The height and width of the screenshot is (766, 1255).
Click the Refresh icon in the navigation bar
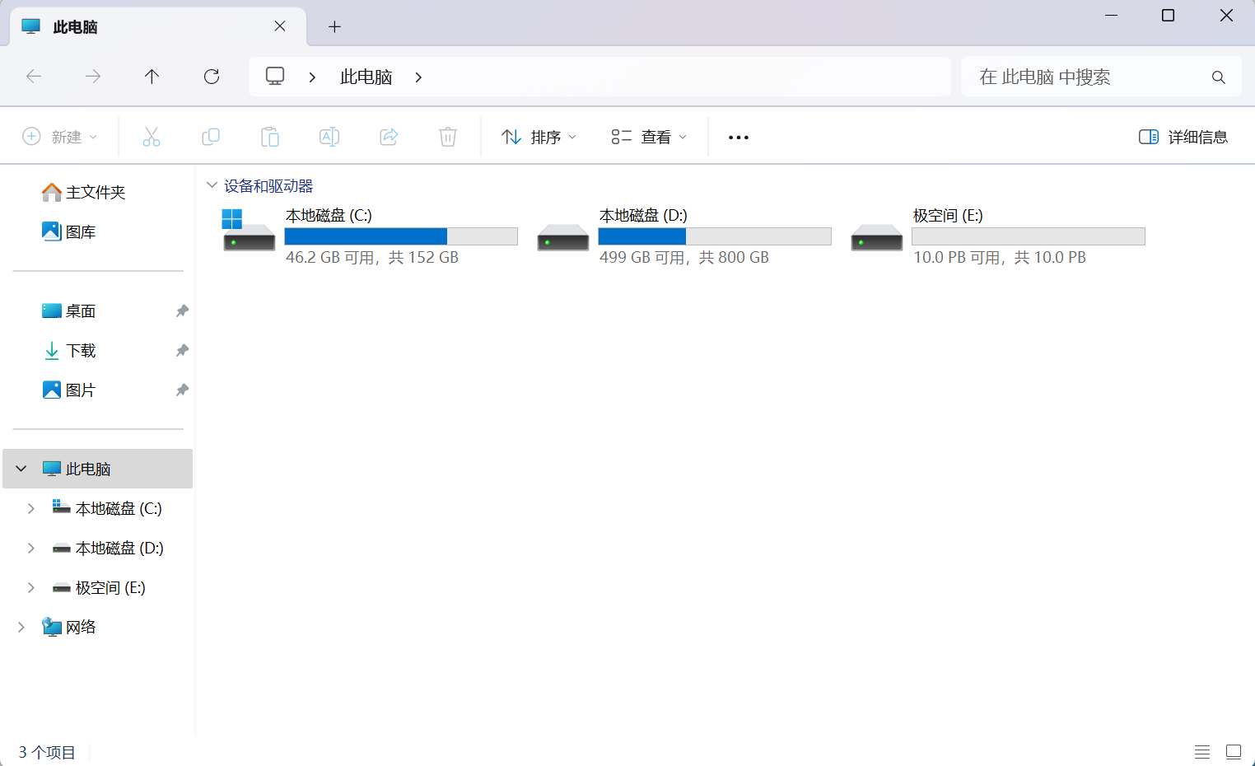[x=212, y=76]
